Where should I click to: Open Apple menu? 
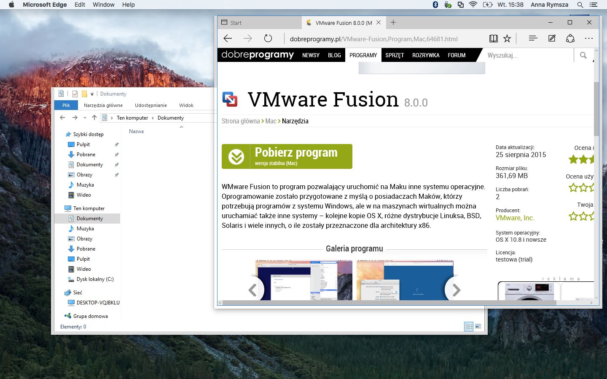(x=11, y=5)
